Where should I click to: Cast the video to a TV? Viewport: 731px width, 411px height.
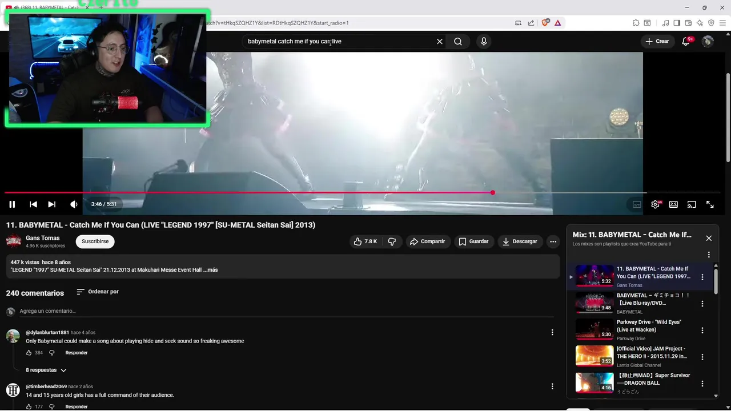[x=692, y=204]
